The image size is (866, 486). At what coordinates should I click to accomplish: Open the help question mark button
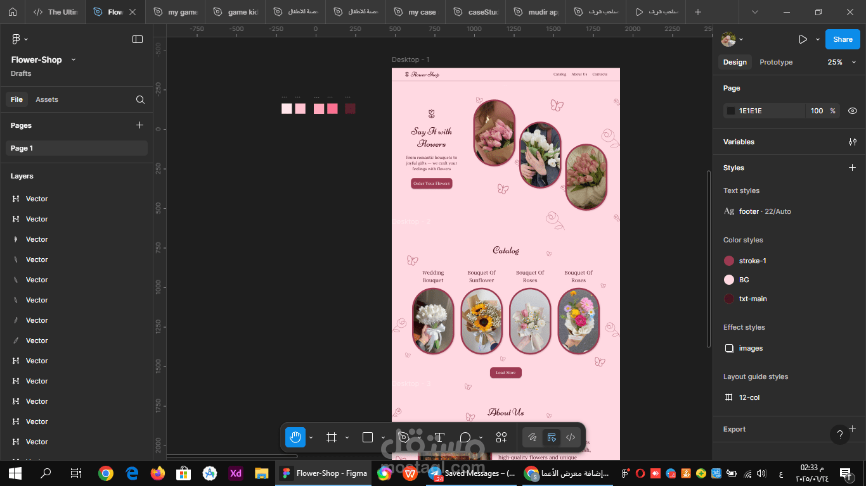(x=840, y=435)
